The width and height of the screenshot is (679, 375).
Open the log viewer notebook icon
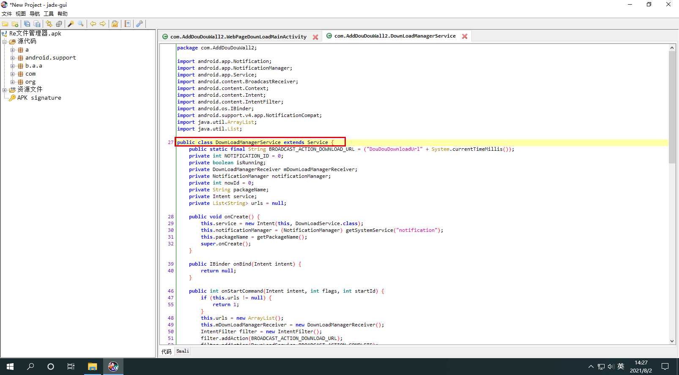(127, 24)
